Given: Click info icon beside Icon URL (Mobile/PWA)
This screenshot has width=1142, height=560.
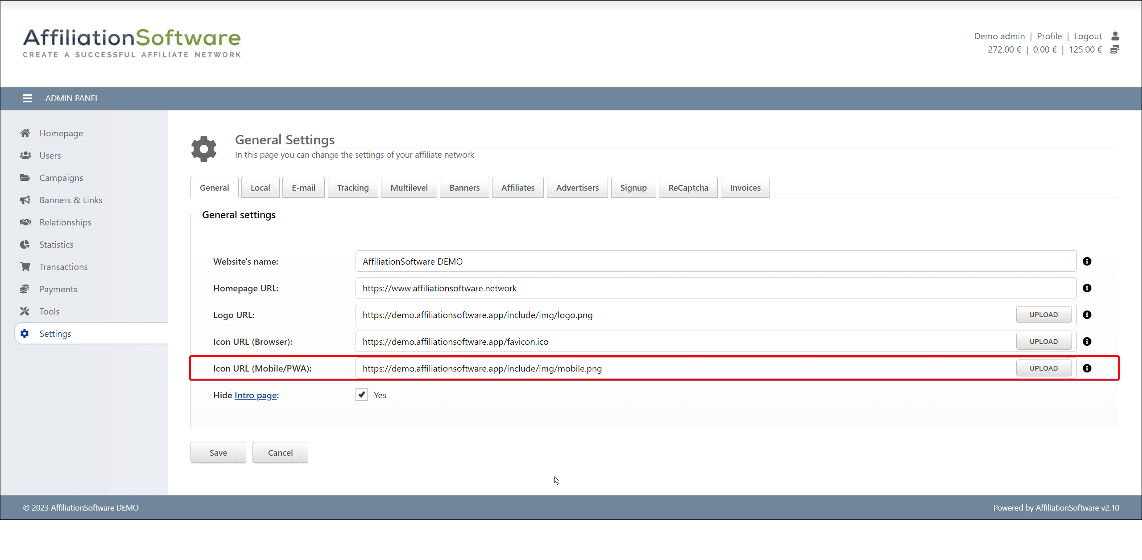Looking at the screenshot, I should pos(1087,368).
